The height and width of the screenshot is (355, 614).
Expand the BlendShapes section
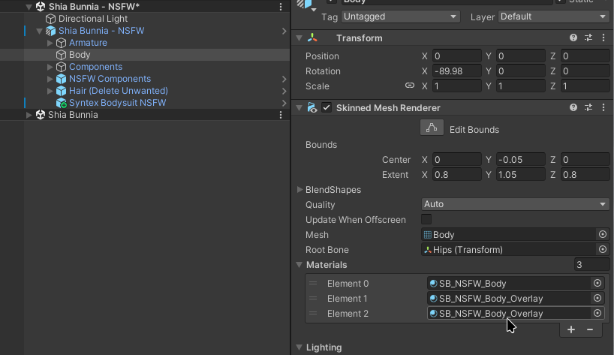point(300,190)
